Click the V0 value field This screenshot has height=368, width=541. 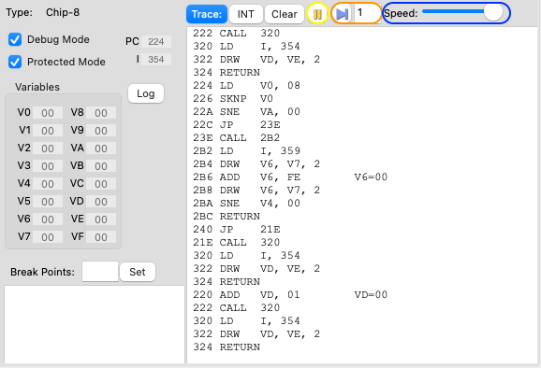[48, 113]
